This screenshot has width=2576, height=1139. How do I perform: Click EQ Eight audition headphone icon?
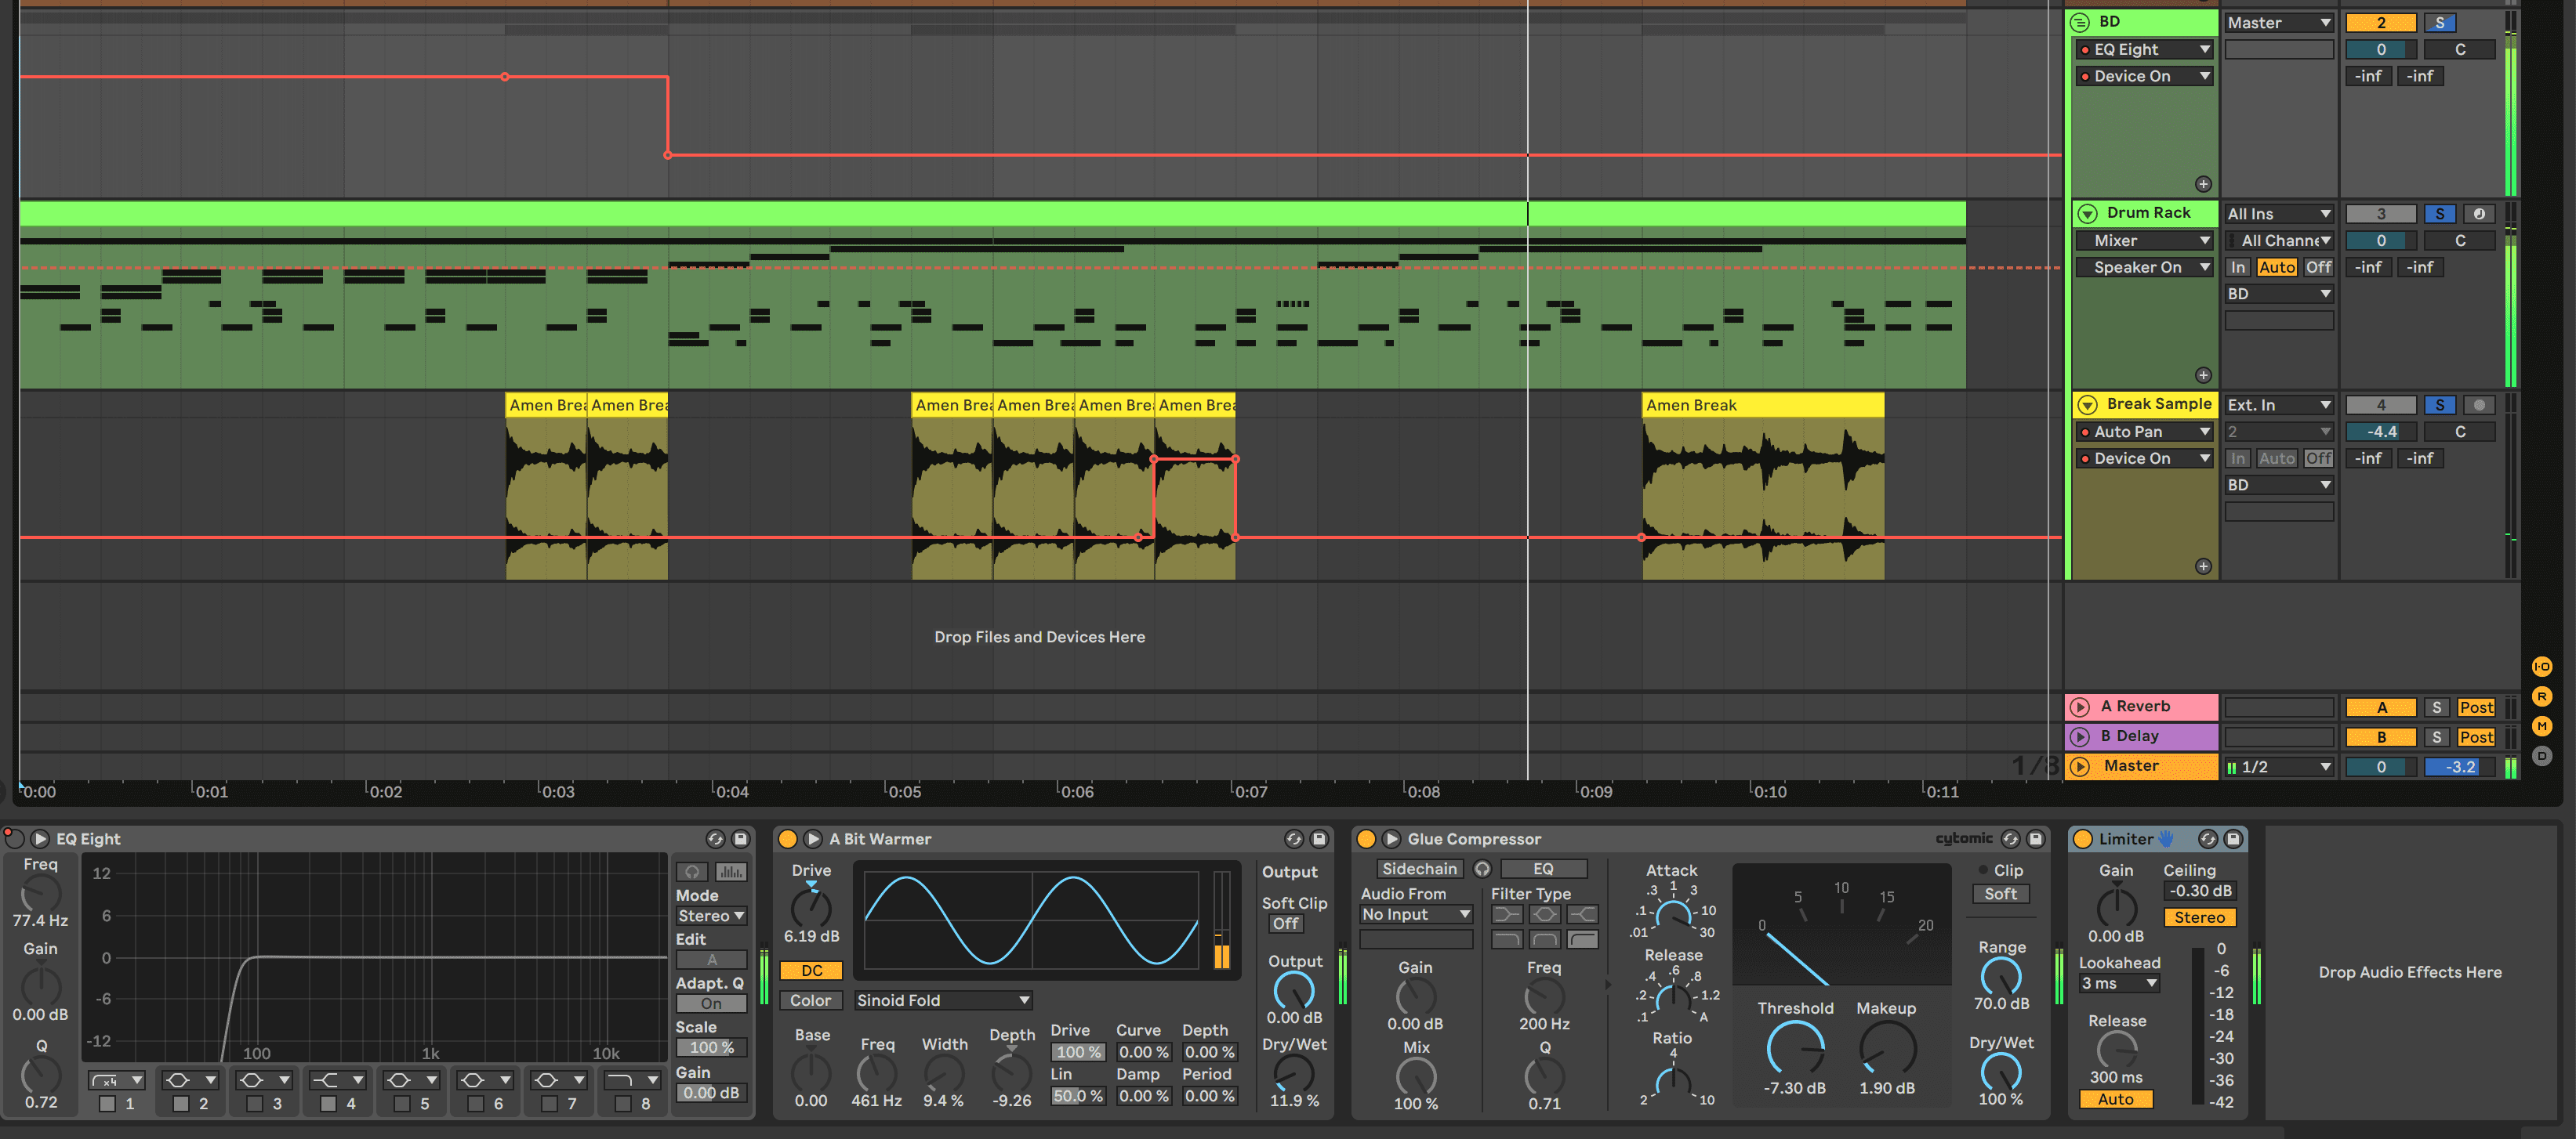692,871
